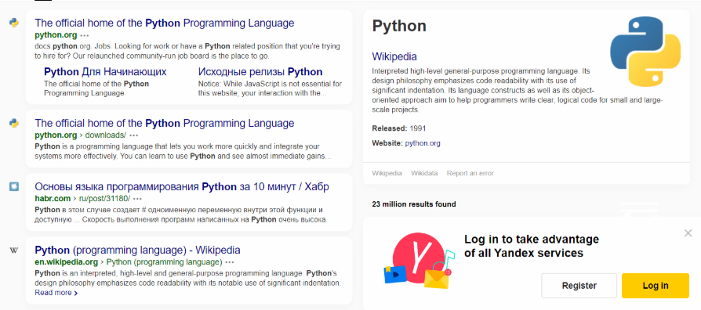
Task: Click the Python favicon beside first python.org result
Action: [x=14, y=23]
